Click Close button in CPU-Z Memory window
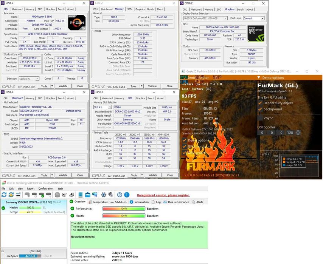323x264 pixels. 169,86
